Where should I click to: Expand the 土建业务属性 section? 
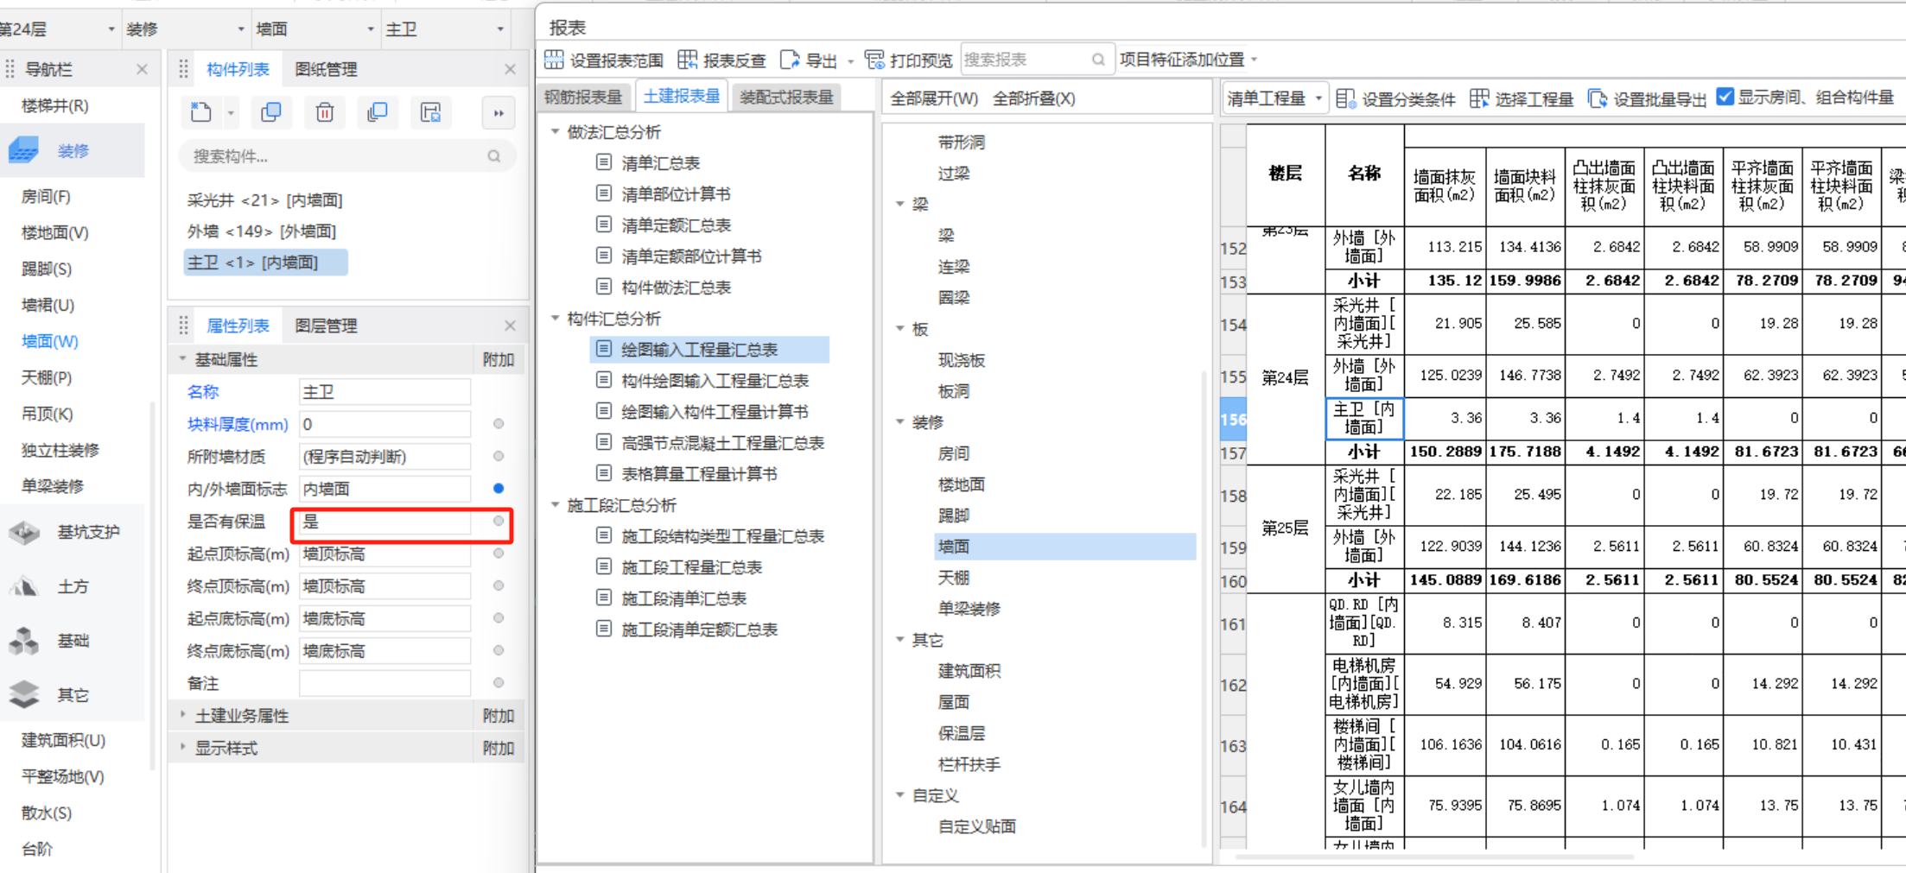coord(182,715)
